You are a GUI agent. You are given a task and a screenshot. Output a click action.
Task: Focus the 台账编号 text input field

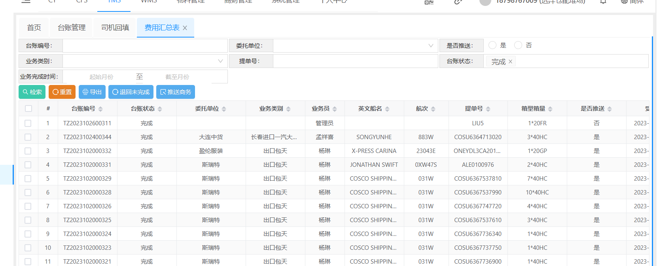tap(145, 46)
